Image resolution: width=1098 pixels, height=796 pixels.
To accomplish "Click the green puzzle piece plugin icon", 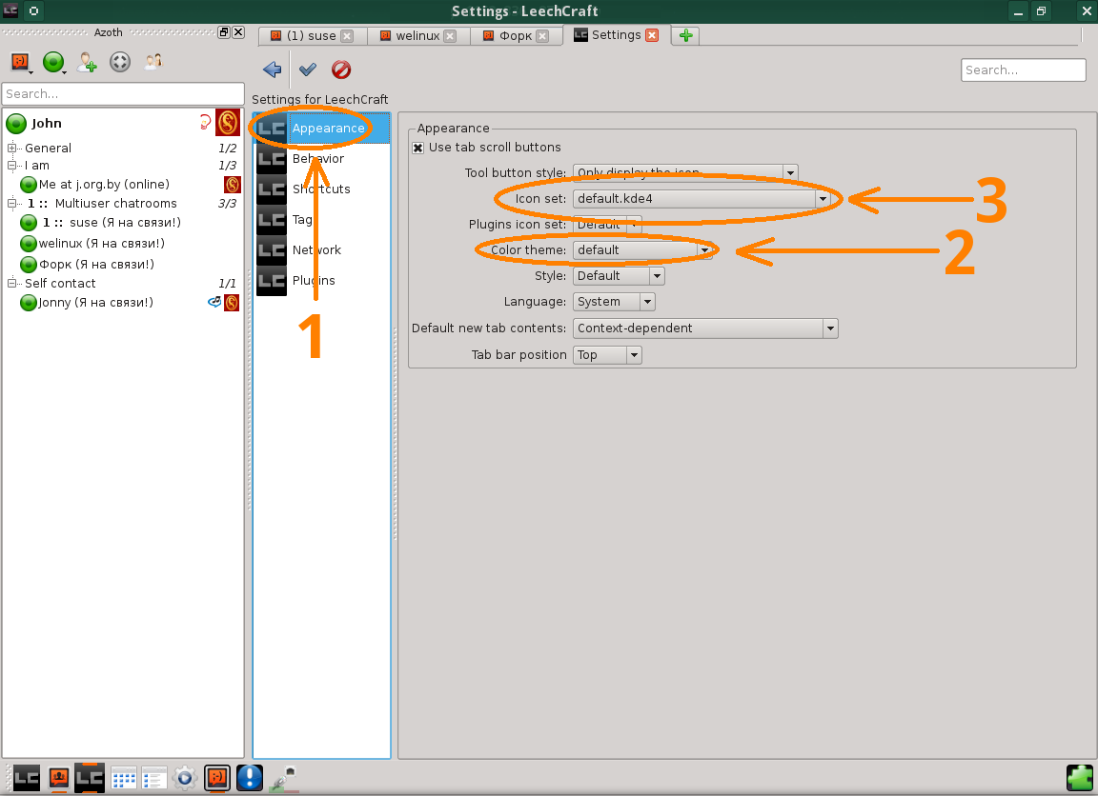I will pyautogui.click(x=1079, y=778).
